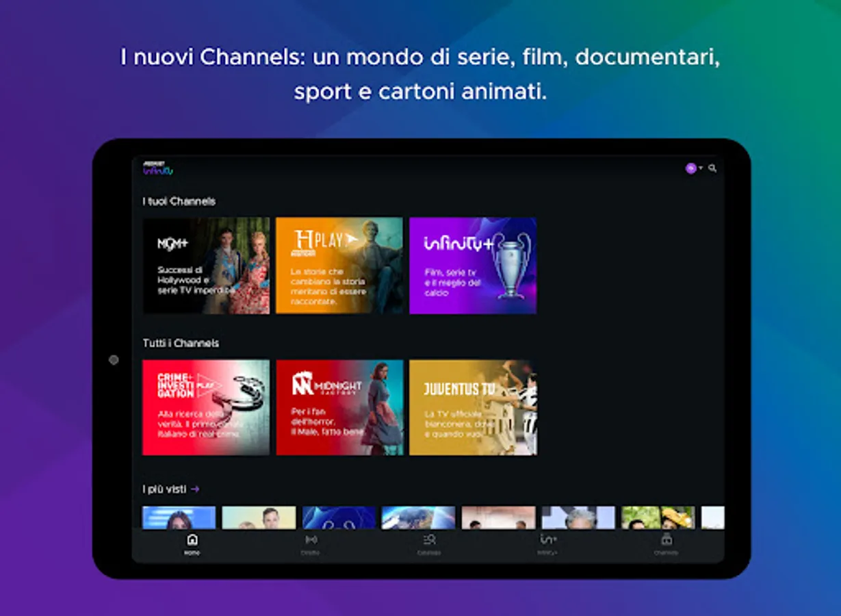
Task: Click the arrow next to I più visti
Action: tap(195, 489)
